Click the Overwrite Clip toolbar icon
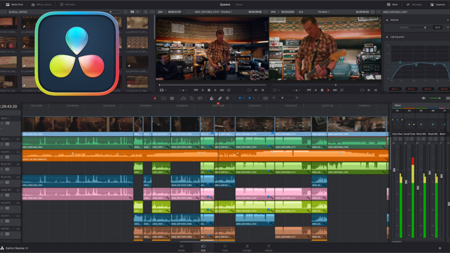The image size is (450, 253). pos(192,98)
